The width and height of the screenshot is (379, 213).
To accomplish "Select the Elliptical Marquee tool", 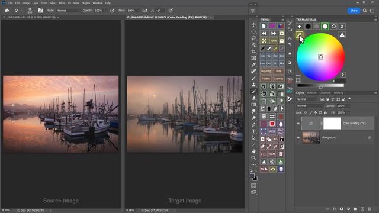I will [253, 31].
